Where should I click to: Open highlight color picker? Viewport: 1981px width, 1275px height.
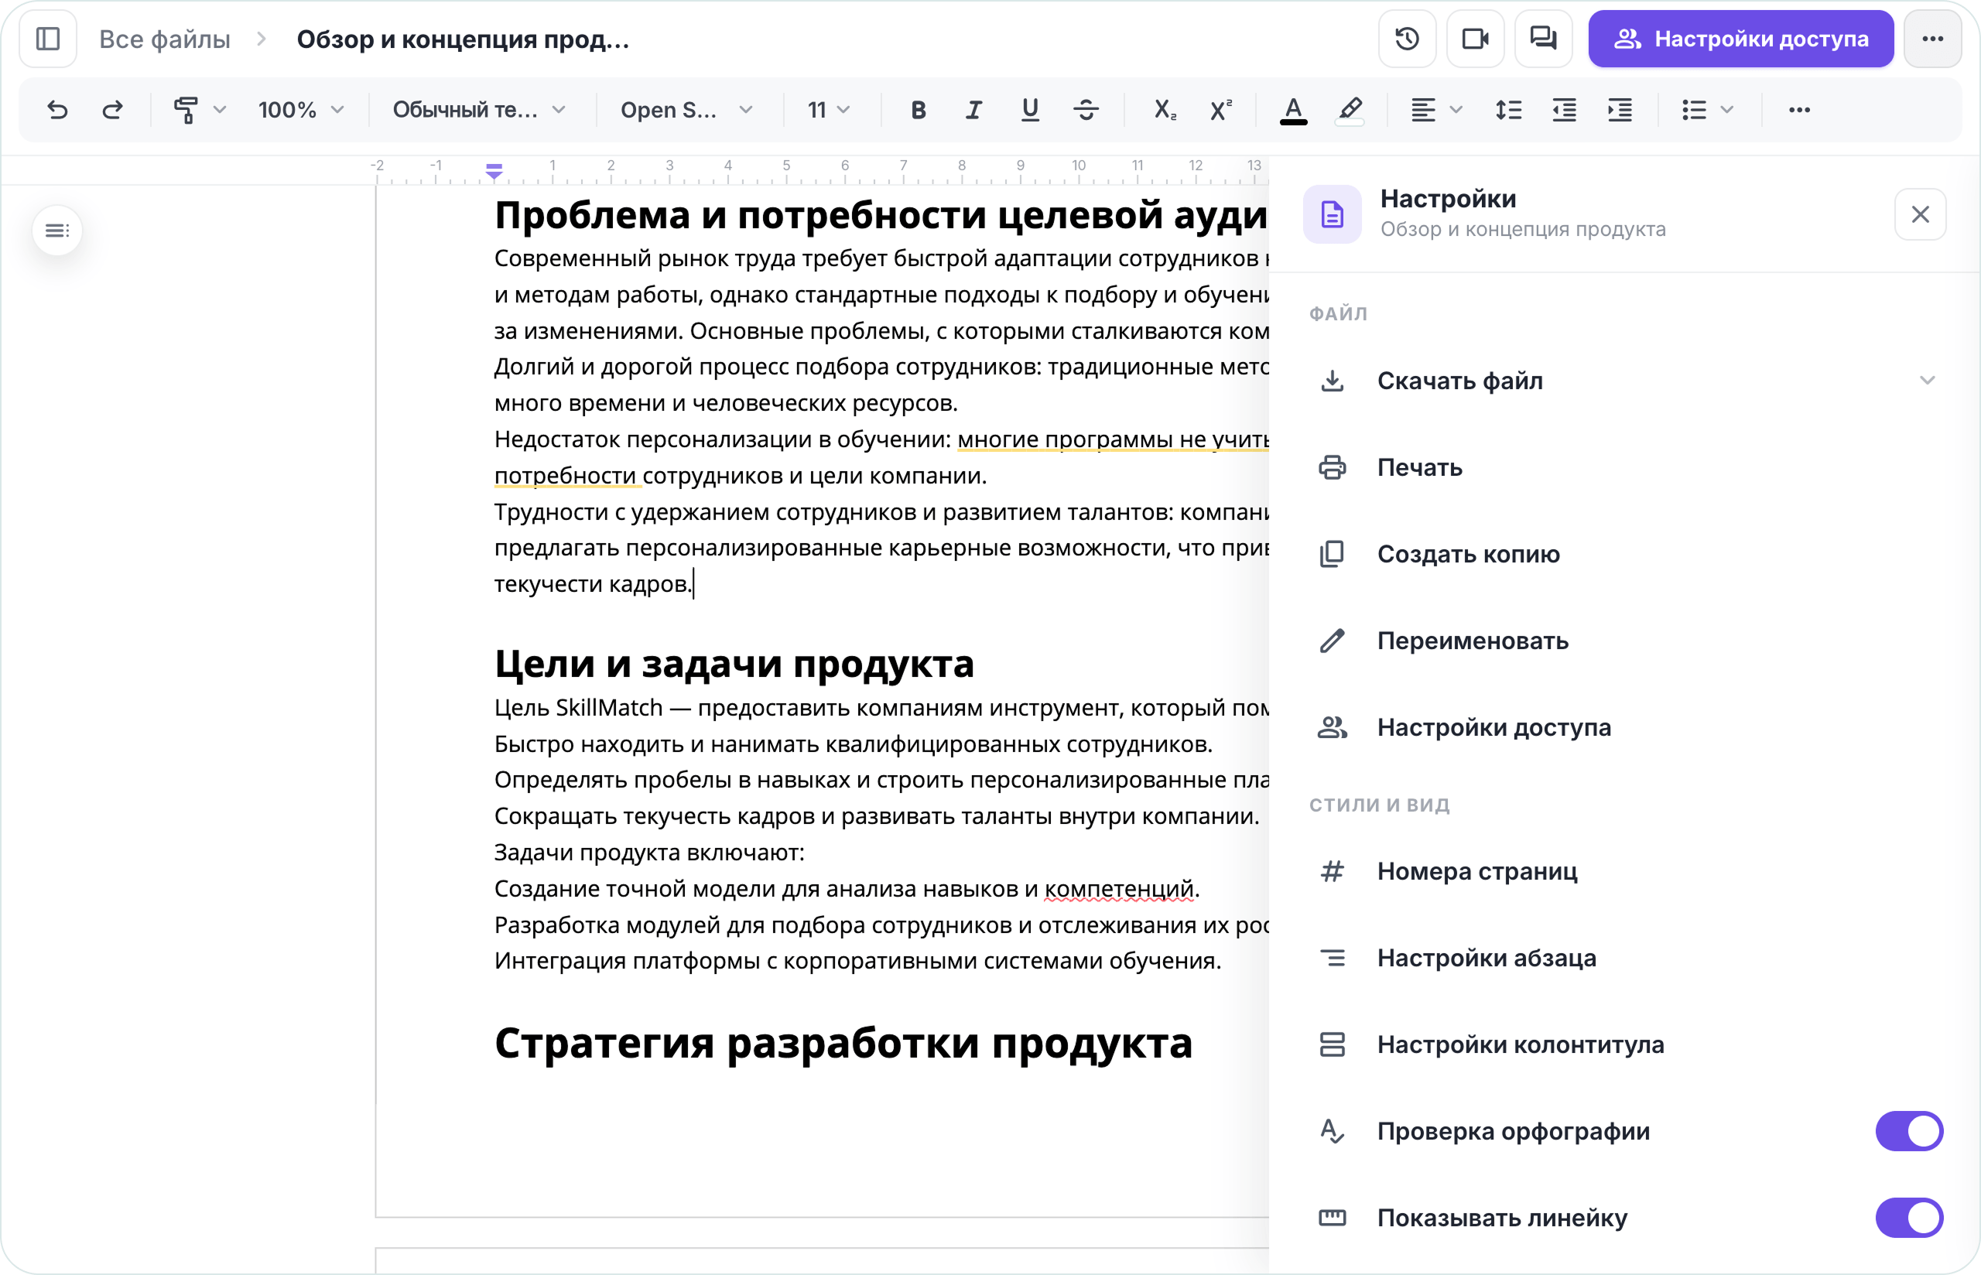click(1350, 109)
